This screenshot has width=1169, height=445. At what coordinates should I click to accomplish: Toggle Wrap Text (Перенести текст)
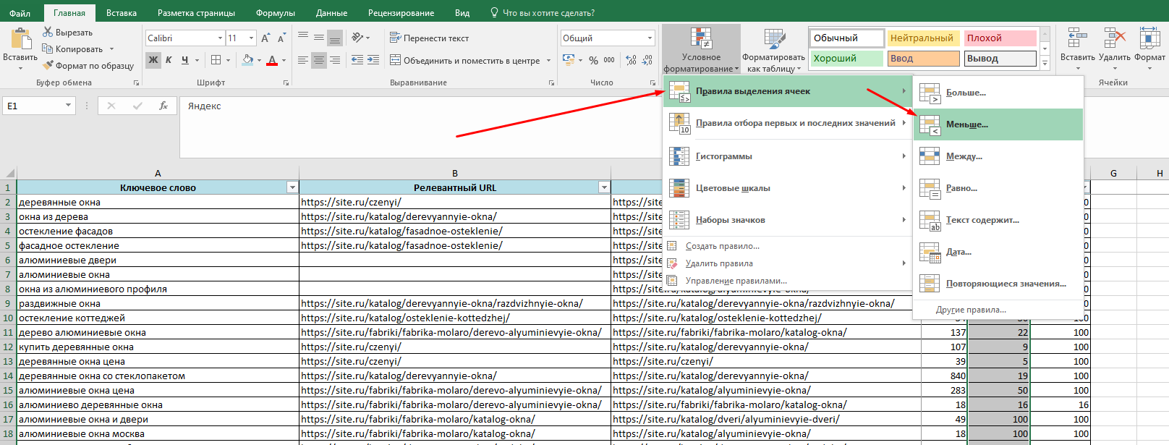[x=429, y=38]
